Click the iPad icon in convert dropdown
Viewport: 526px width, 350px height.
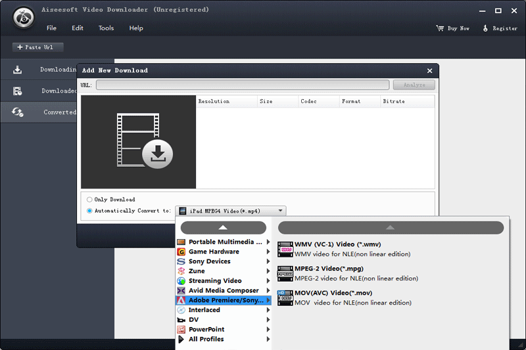click(183, 211)
